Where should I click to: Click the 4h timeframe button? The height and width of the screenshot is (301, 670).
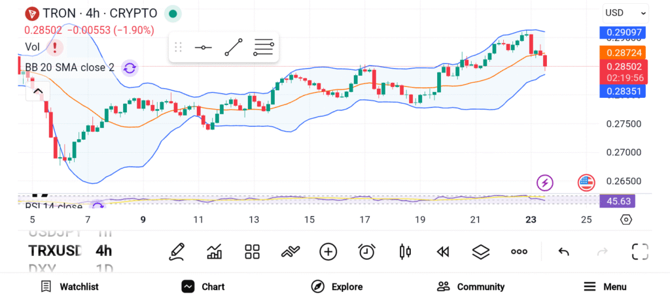click(x=103, y=251)
